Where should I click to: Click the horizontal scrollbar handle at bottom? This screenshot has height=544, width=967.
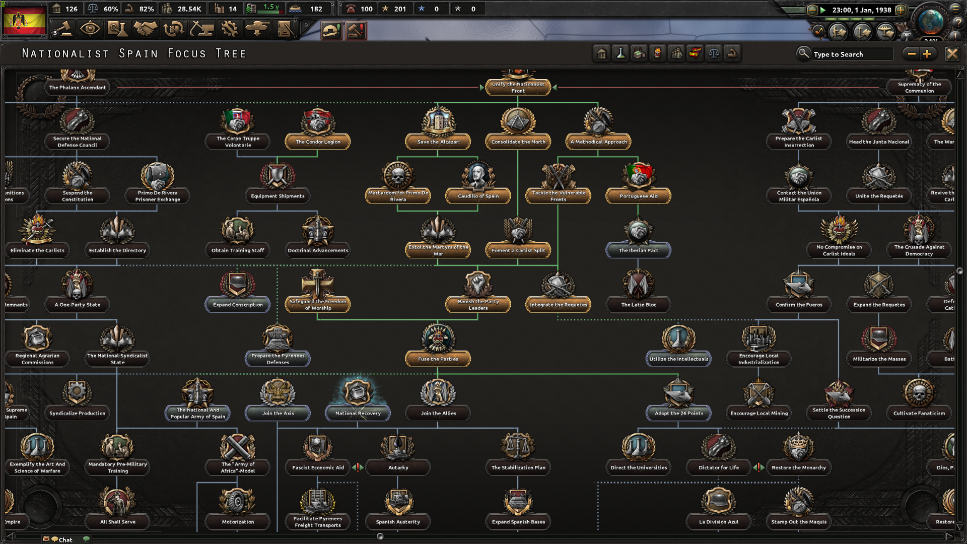[380, 536]
